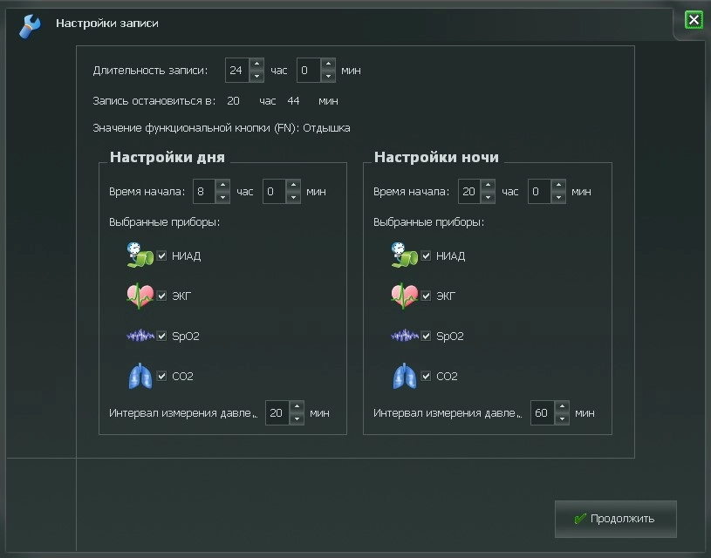Screen dimensions: 711x558
Task: Click the CO2 lungs icon in day settings
Action: pyautogui.click(x=140, y=376)
